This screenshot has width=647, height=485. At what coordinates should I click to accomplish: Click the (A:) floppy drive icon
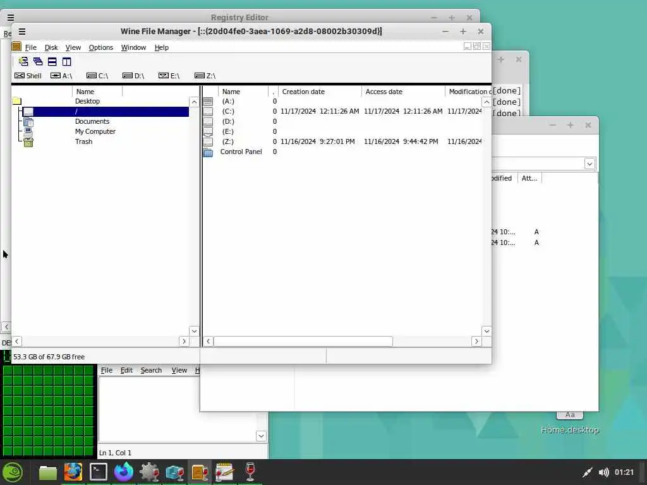click(x=209, y=102)
